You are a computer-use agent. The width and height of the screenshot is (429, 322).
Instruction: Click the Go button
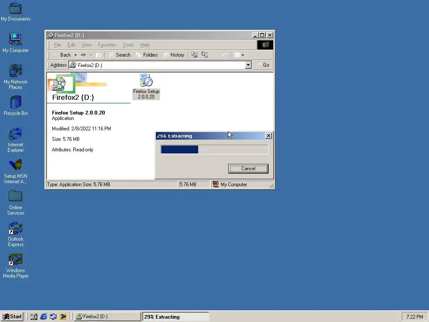coord(263,65)
